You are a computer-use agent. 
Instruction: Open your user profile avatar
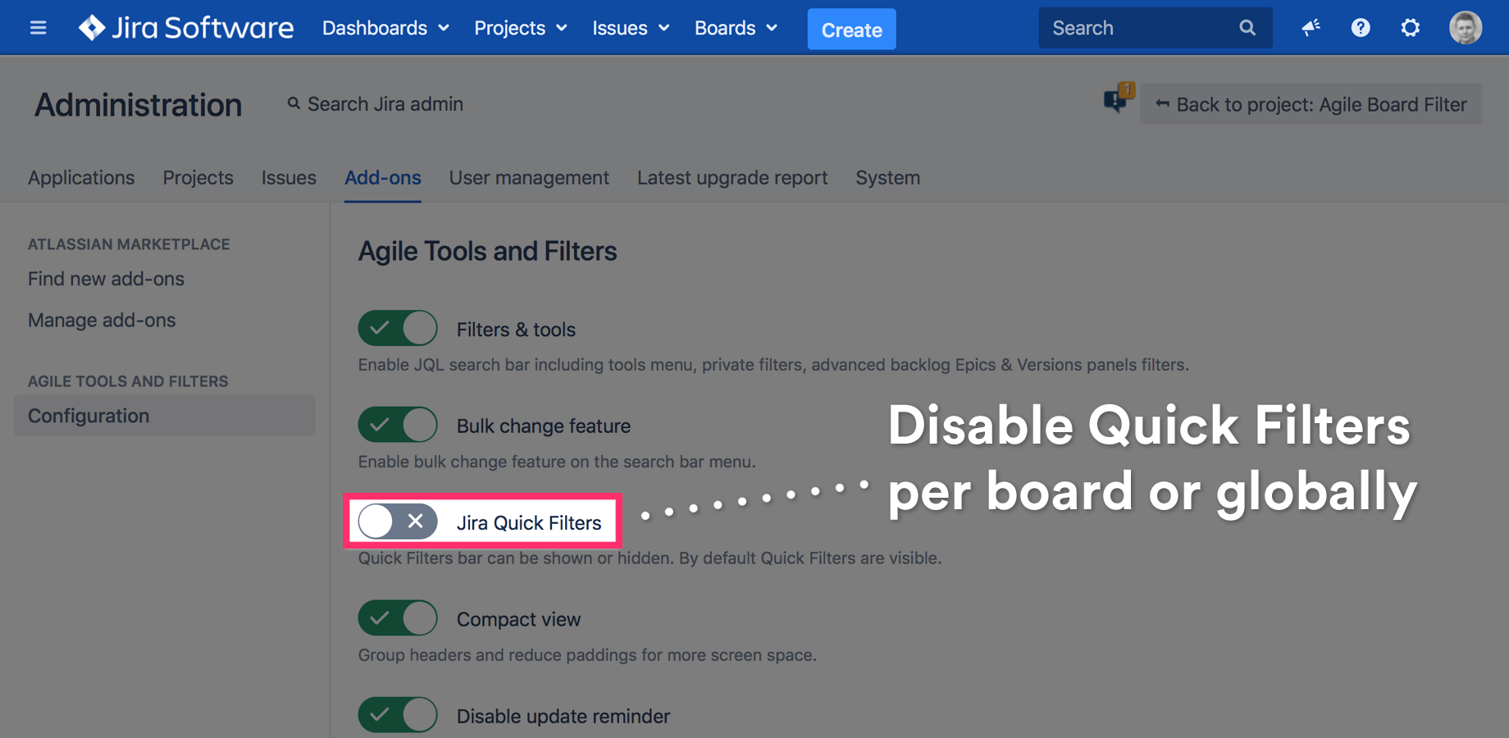pyautogui.click(x=1465, y=27)
